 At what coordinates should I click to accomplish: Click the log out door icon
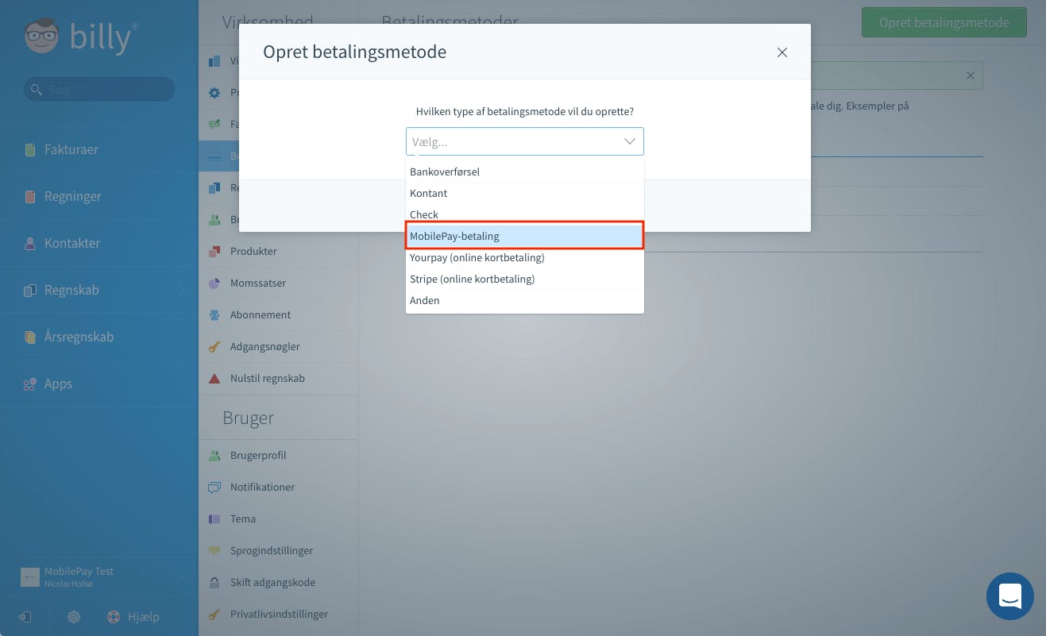pos(25,617)
